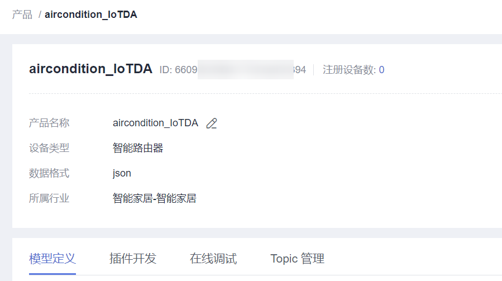
Task: Click the blurred portion of the product ID
Action: 246,70
